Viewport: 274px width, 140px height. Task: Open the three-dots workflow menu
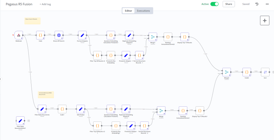[x=267, y=4]
